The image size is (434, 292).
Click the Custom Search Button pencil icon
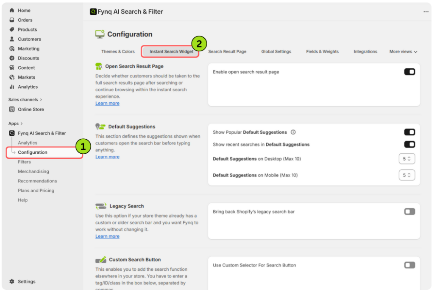[x=101, y=260]
